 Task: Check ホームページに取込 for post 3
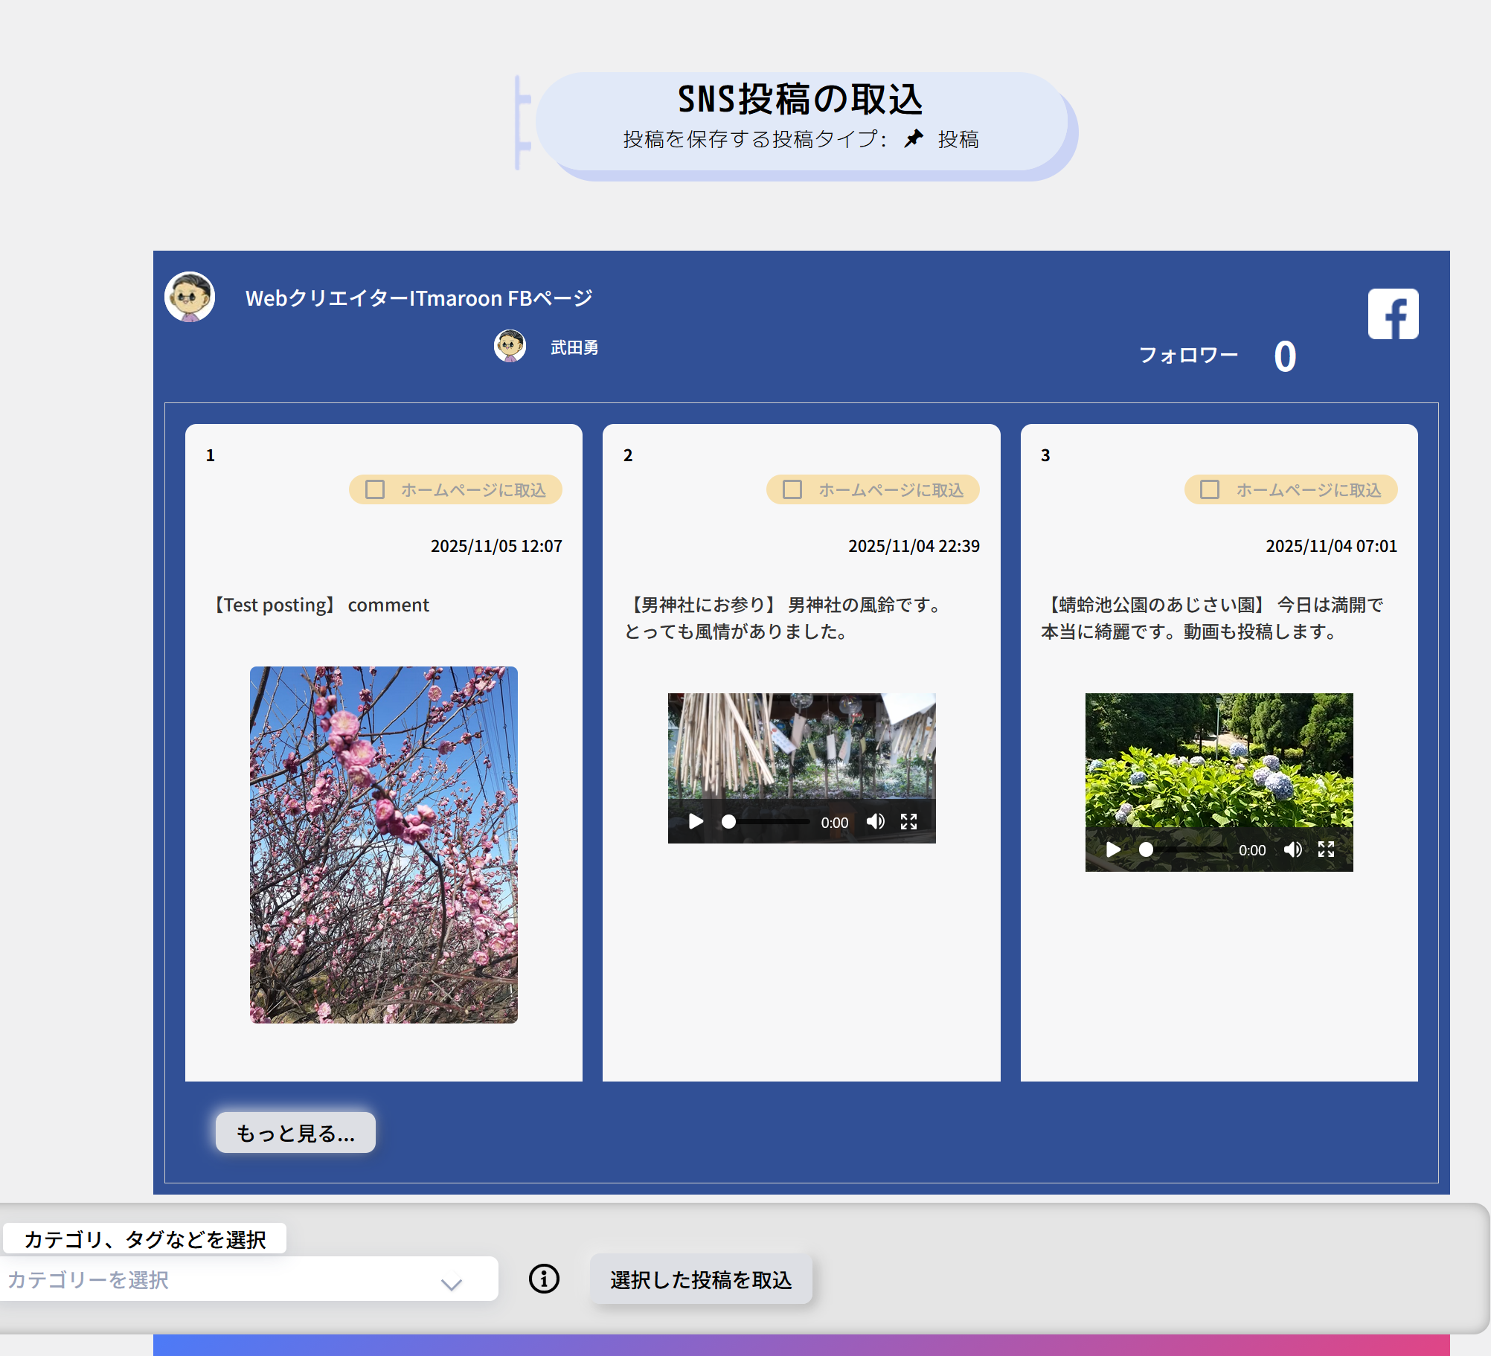[1210, 489]
